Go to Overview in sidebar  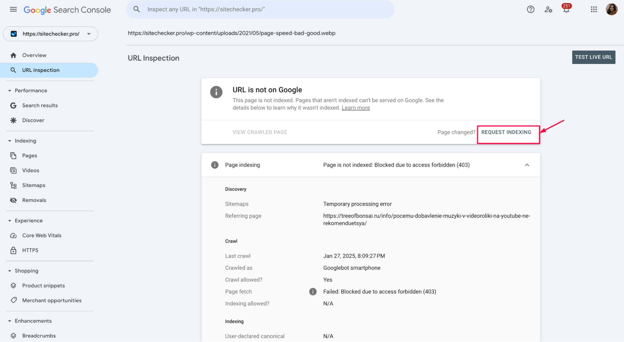tap(49, 55)
